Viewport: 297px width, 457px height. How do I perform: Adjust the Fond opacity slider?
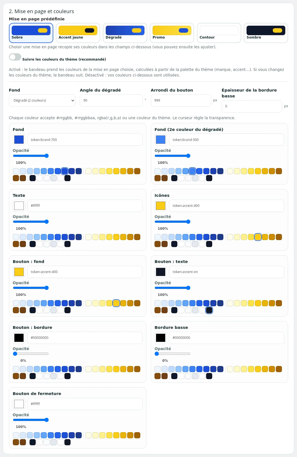point(31,156)
